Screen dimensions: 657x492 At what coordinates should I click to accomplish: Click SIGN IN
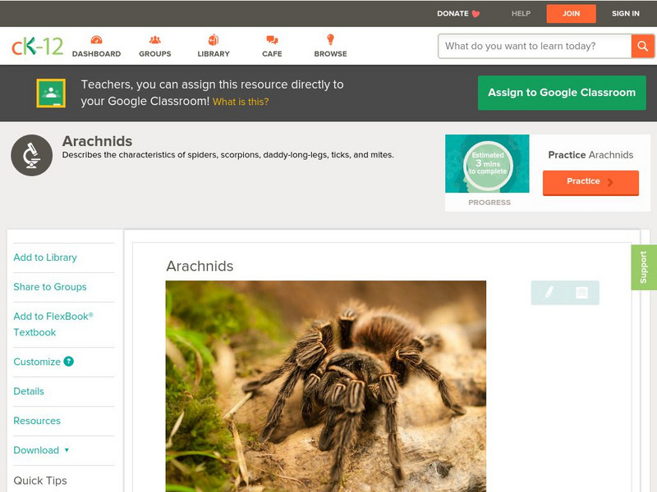(626, 14)
